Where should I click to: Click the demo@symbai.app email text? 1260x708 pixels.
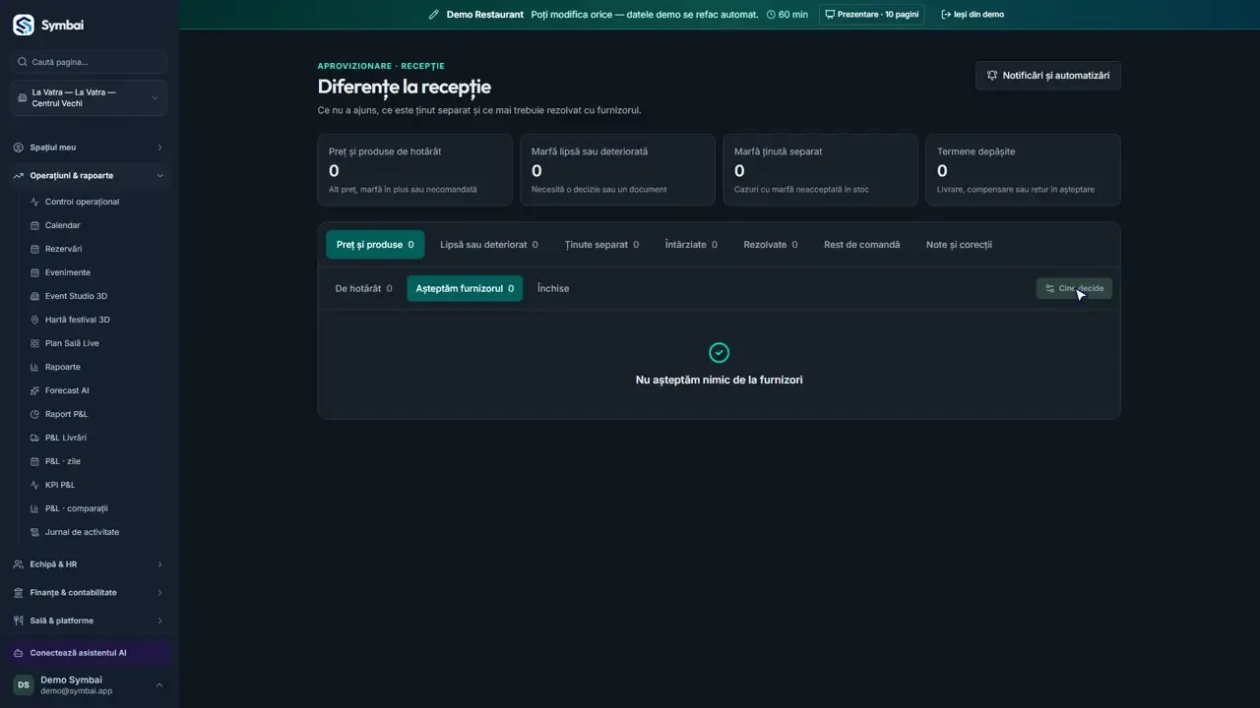click(76, 691)
